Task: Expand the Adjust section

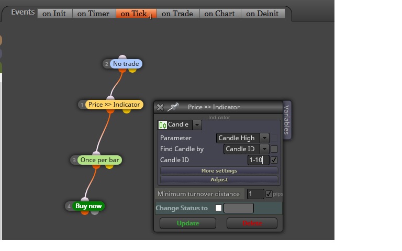Action: pos(219,179)
